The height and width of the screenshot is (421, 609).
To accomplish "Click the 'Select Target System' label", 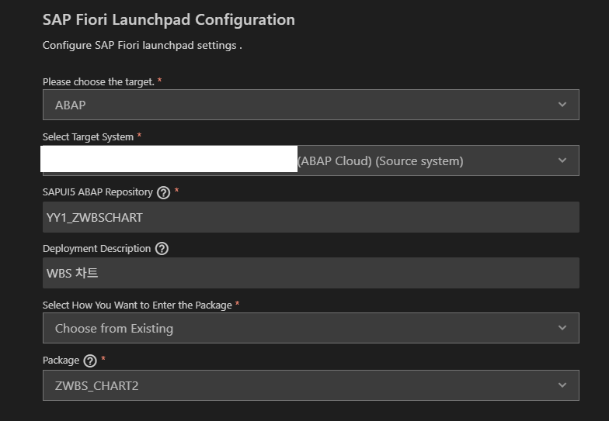I will (89, 136).
